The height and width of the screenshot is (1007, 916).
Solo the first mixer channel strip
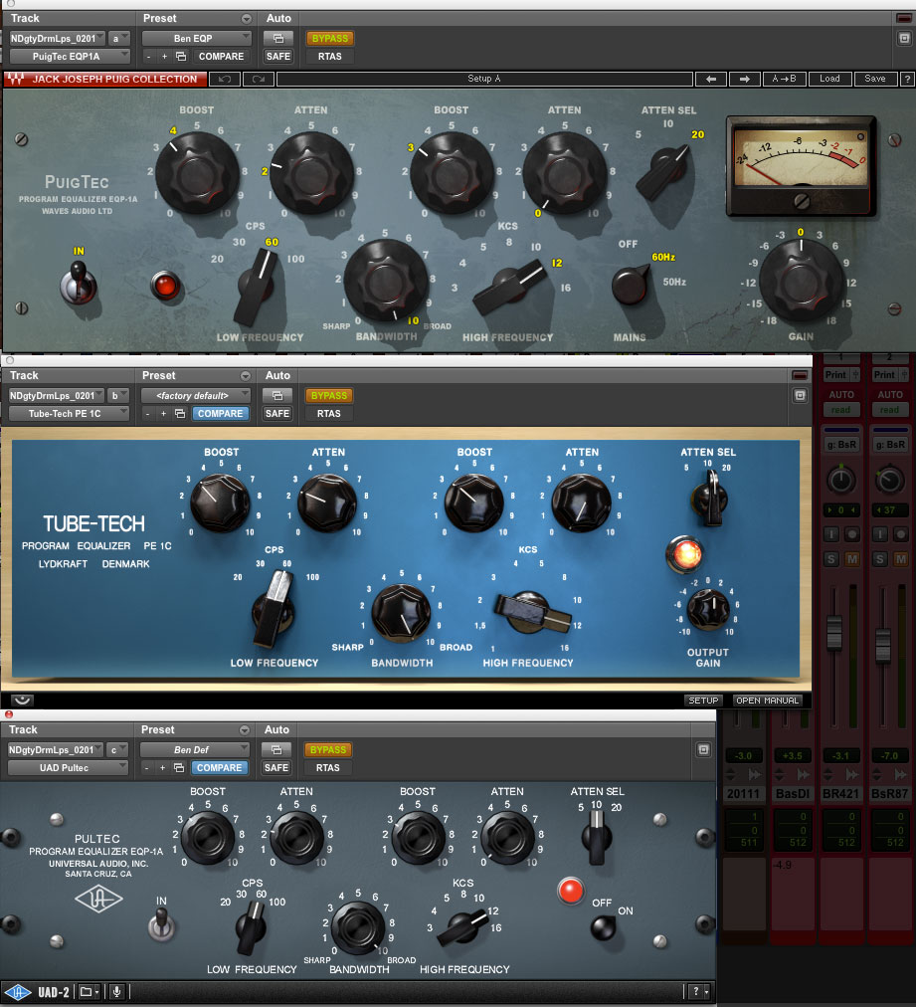[x=831, y=559]
